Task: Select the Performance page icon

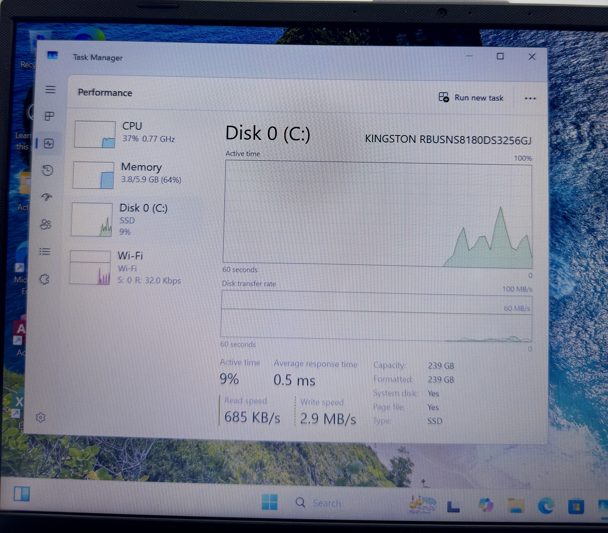Action: tap(49, 144)
